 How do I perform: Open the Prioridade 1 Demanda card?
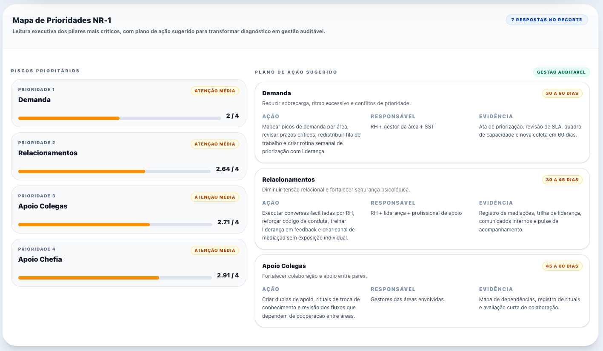(x=129, y=103)
